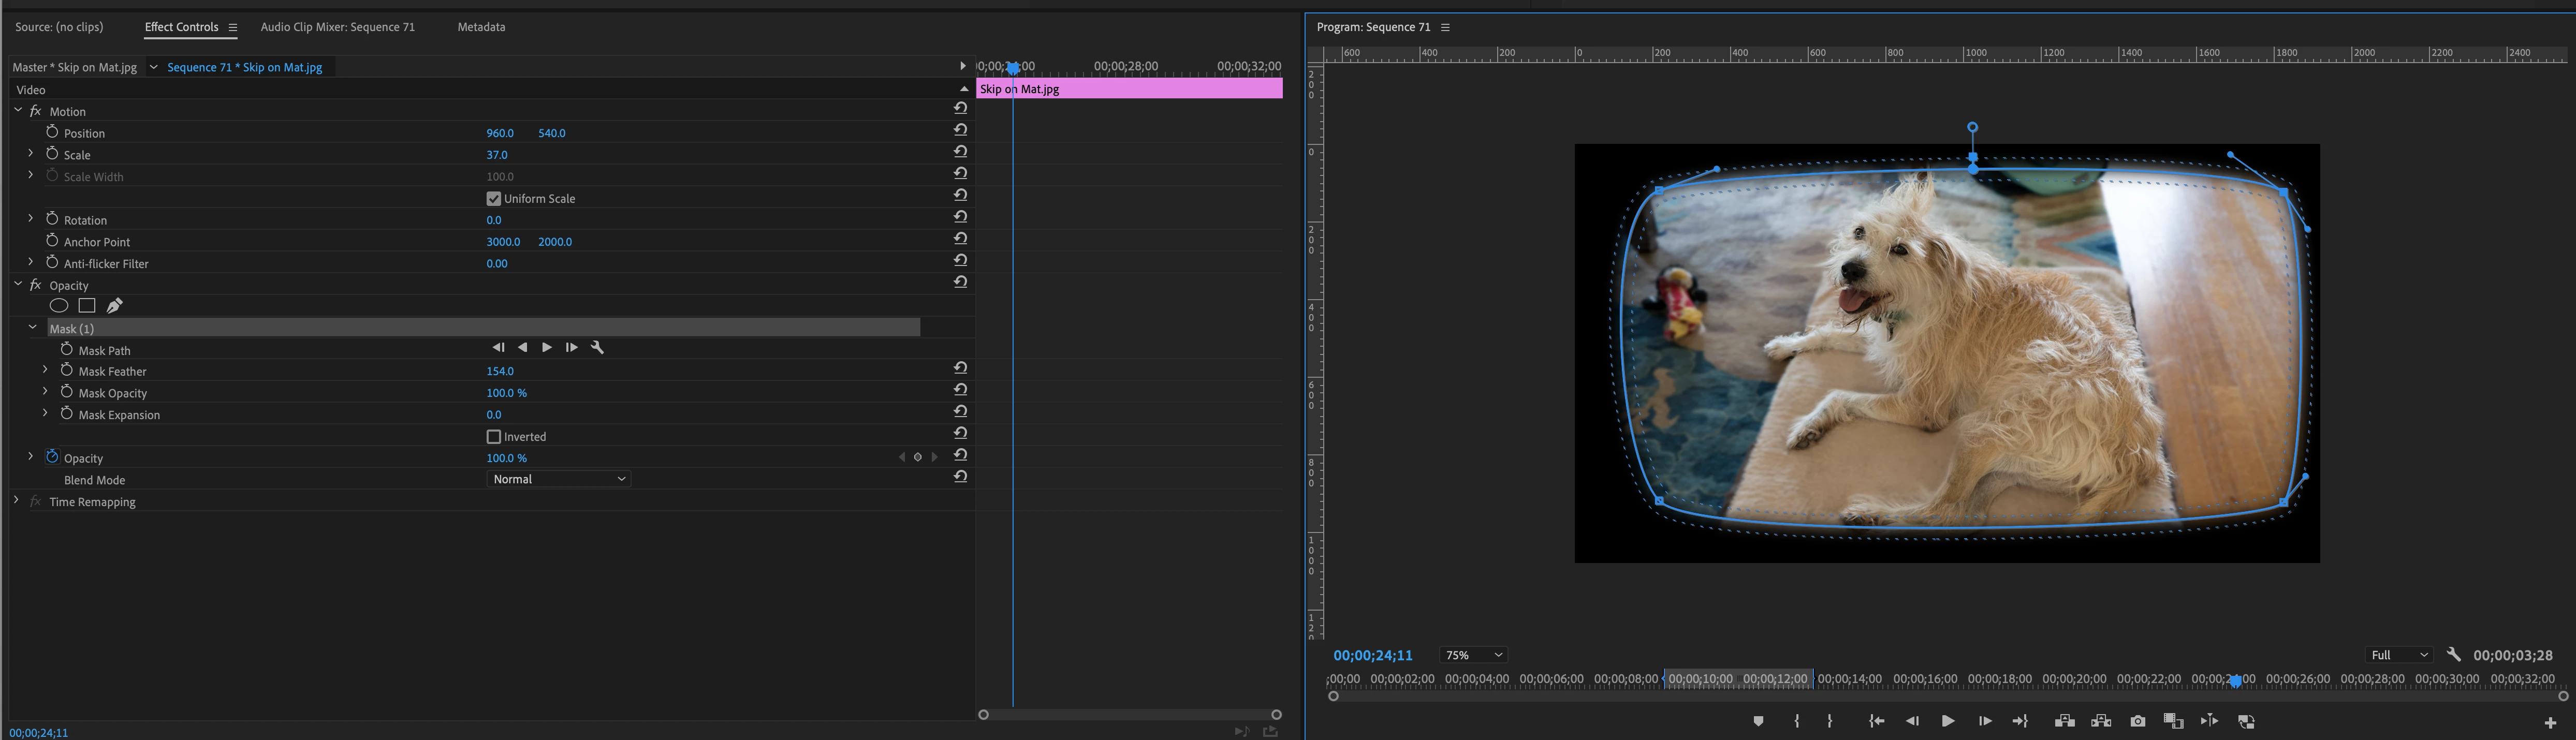Click the Mask Feather value 154.0
The image size is (2576, 740).
tap(500, 371)
